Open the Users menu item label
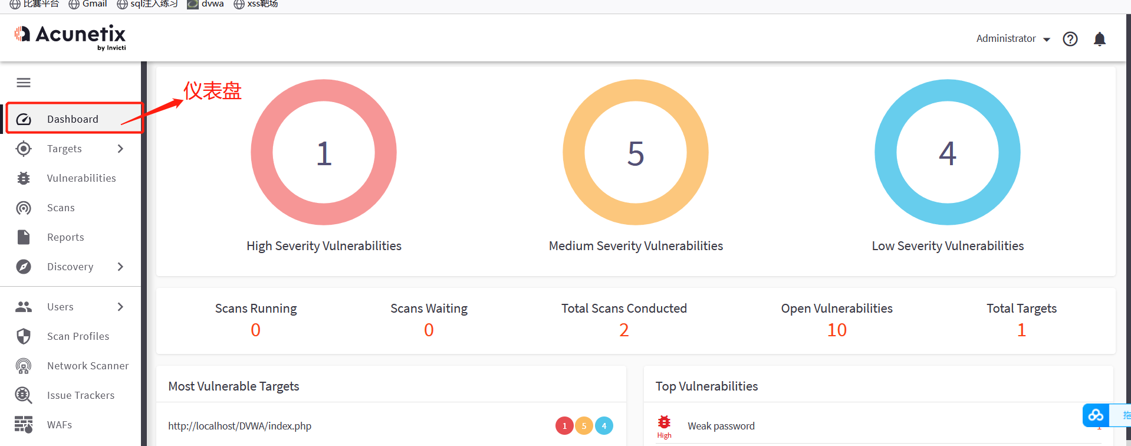The width and height of the screenshot is (1131, 446). click(60, 307)
